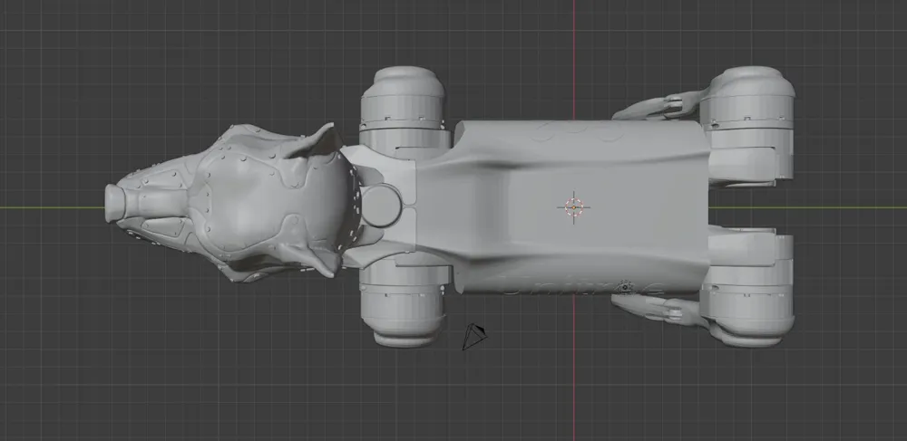Select the upper ear of the head
This screenshot has height=441, width=907.
319,141
